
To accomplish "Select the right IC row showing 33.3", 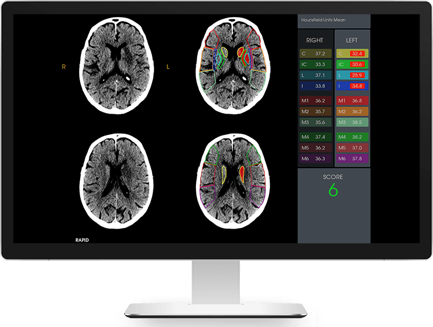I will click(315, 64).
